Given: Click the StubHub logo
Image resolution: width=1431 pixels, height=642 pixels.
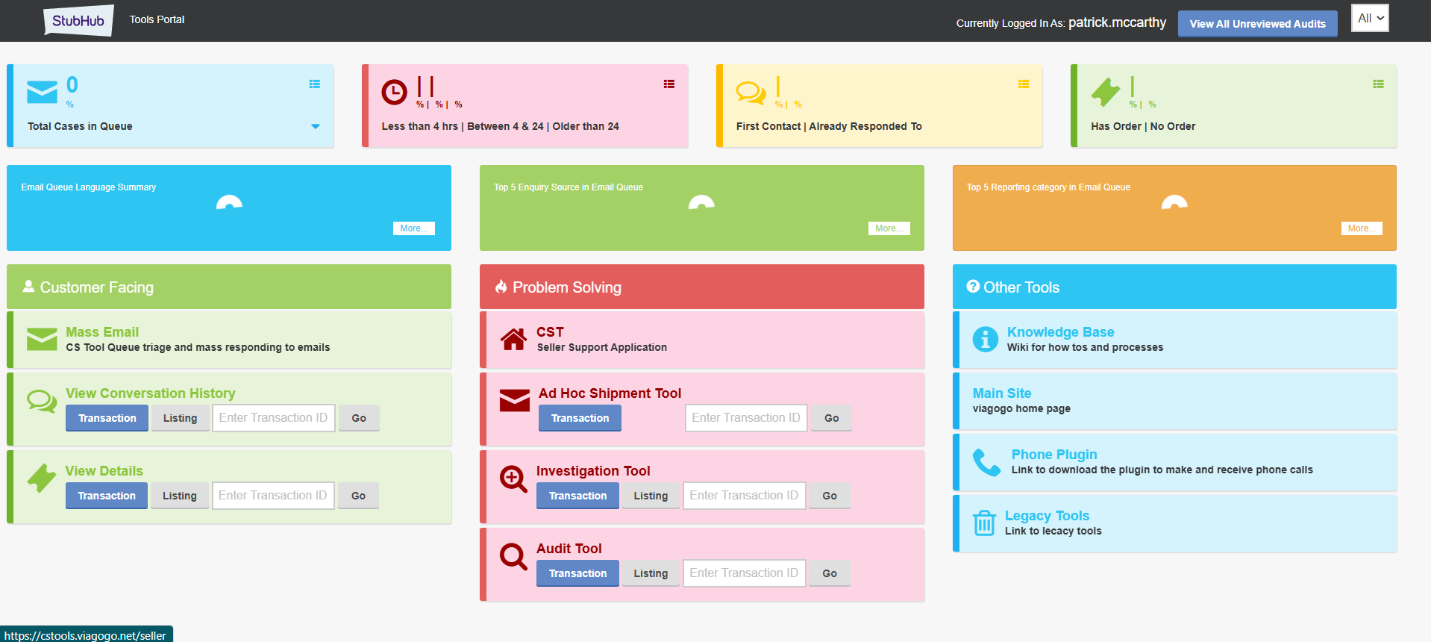Looking at the screenshot, I should point(78,21).
